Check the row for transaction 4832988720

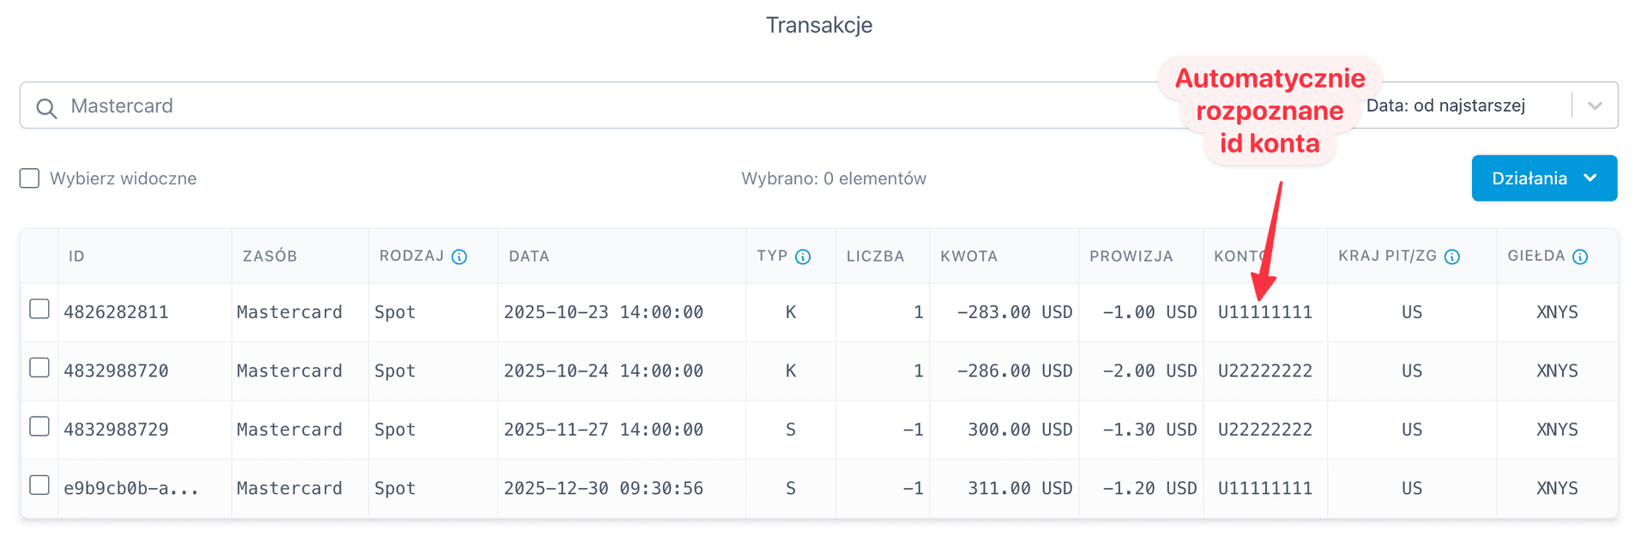[x=39, y=370]
